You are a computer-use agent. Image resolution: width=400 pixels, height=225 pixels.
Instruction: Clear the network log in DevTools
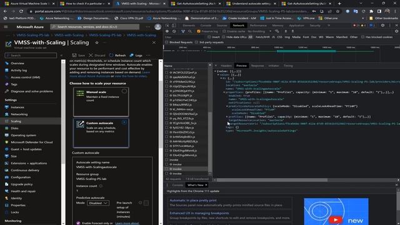174,31
